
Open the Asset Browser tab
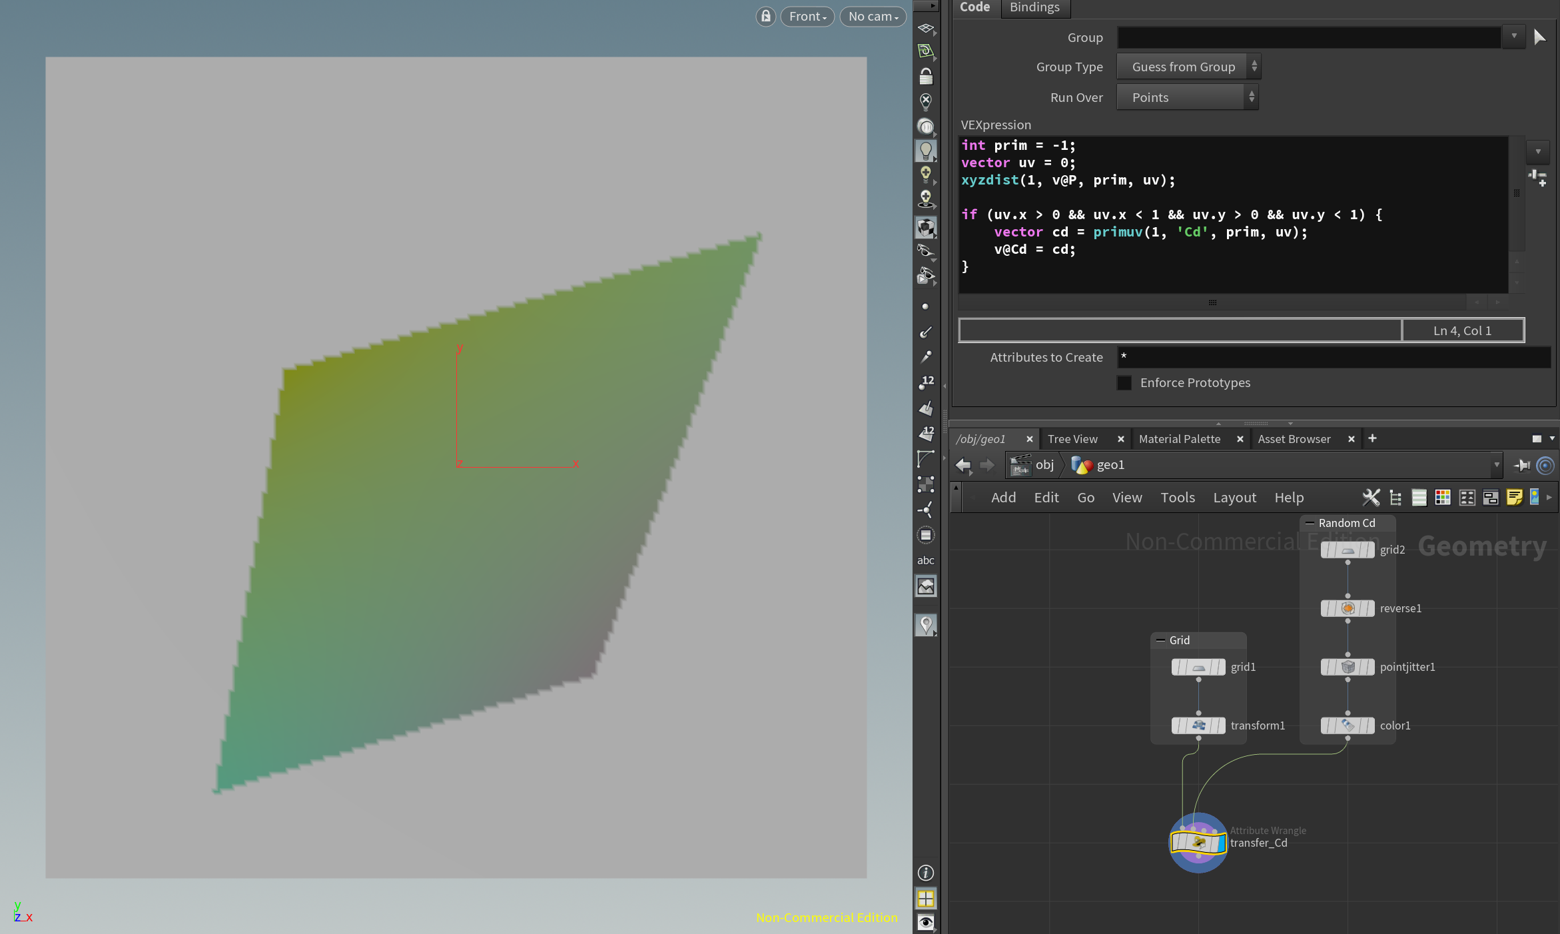(x=1294, y=439)
